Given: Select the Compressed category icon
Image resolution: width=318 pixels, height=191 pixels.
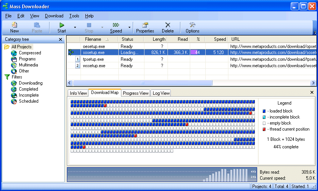Looking at the screenshot, I should point(14,53).
